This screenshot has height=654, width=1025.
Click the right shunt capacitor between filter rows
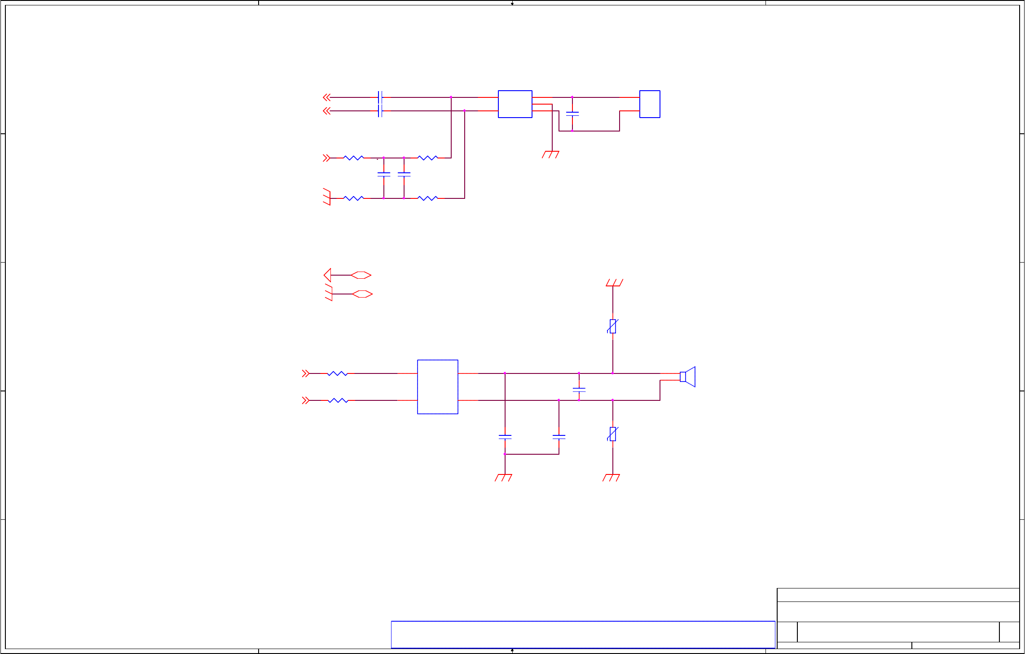pyautogui.click(x=404, y=175)
